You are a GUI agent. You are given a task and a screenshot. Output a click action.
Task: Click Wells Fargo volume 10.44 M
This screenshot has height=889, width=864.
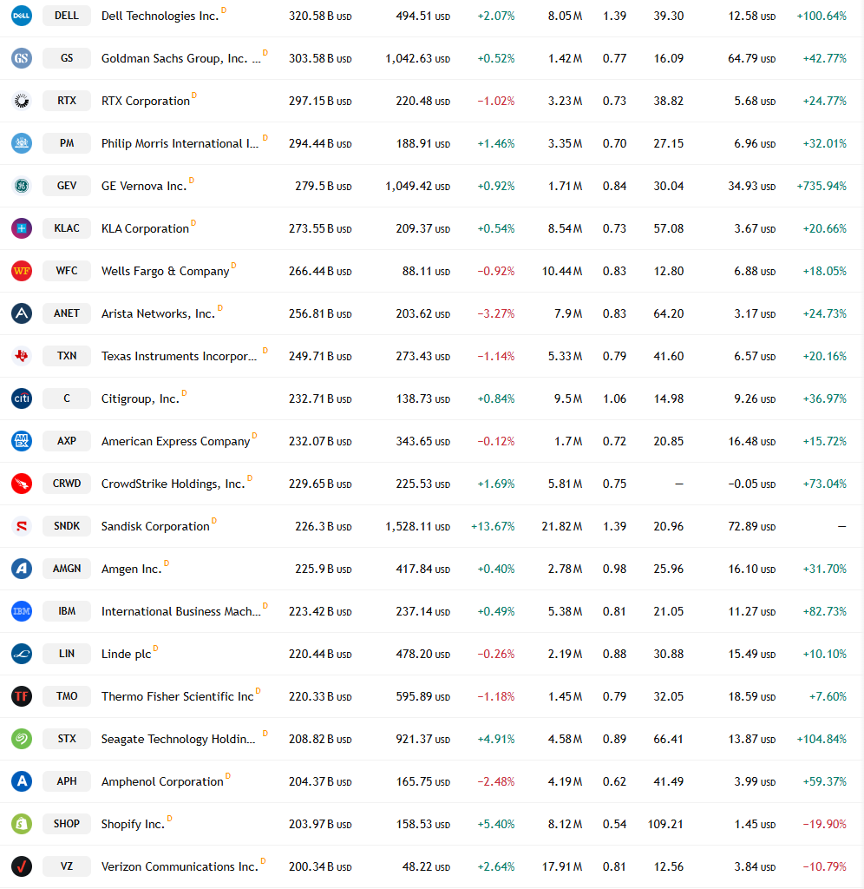click(562, 271)
